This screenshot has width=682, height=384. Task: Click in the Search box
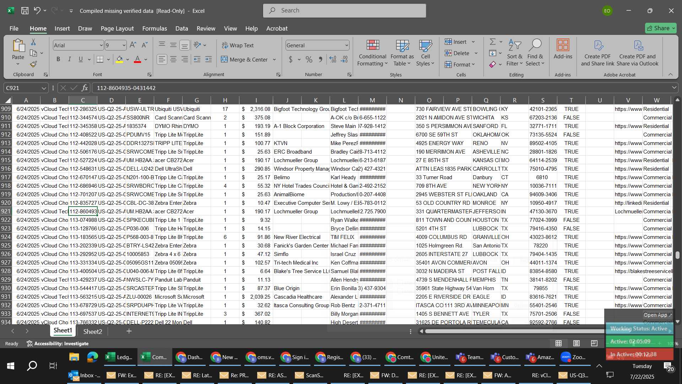coord(345,11)
